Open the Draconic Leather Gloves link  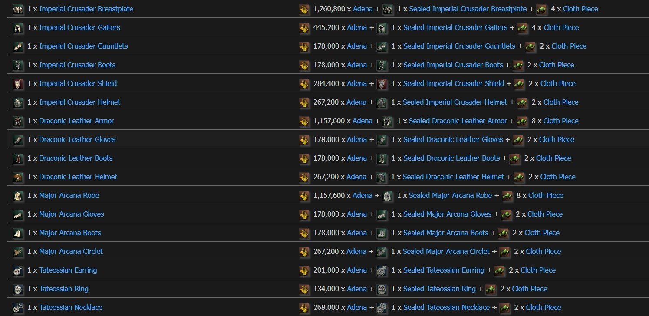tap(77, 139)
